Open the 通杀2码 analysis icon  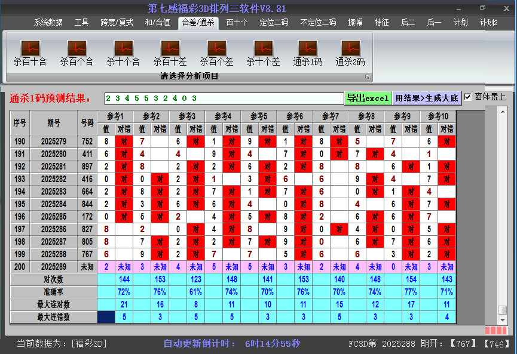tap(350, 49)
